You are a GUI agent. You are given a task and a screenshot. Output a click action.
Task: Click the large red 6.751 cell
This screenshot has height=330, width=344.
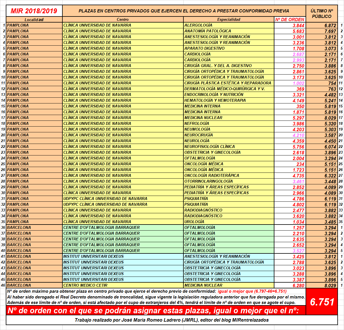click(x=322, y=302)
